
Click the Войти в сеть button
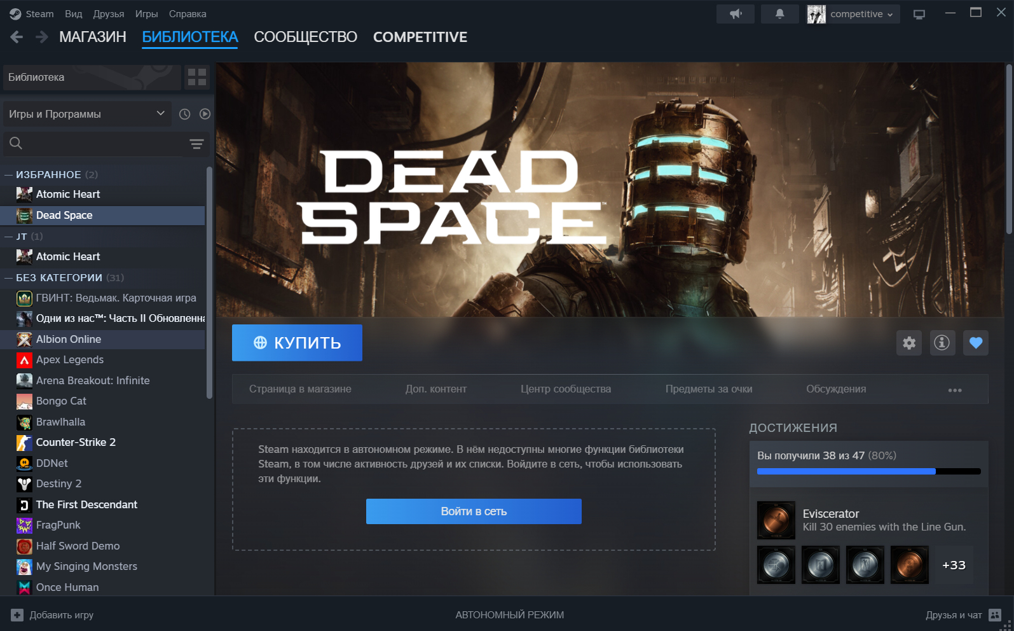[x=474, y=511]
